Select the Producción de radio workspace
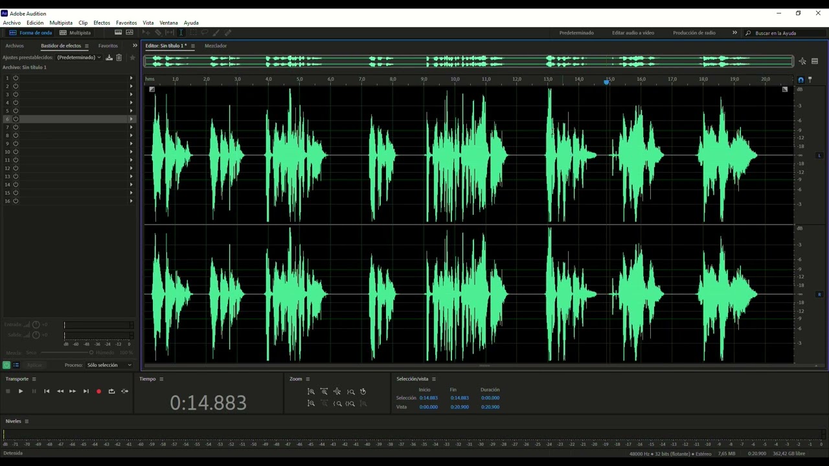Image resolution: width=829 pixels, height=466 pixels. 694,32
